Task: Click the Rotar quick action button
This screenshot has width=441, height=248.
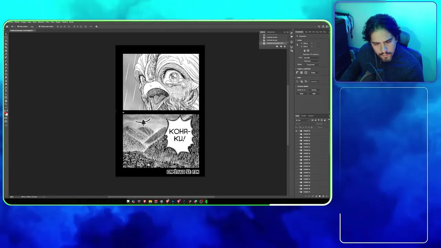Action: coord(314,94)
